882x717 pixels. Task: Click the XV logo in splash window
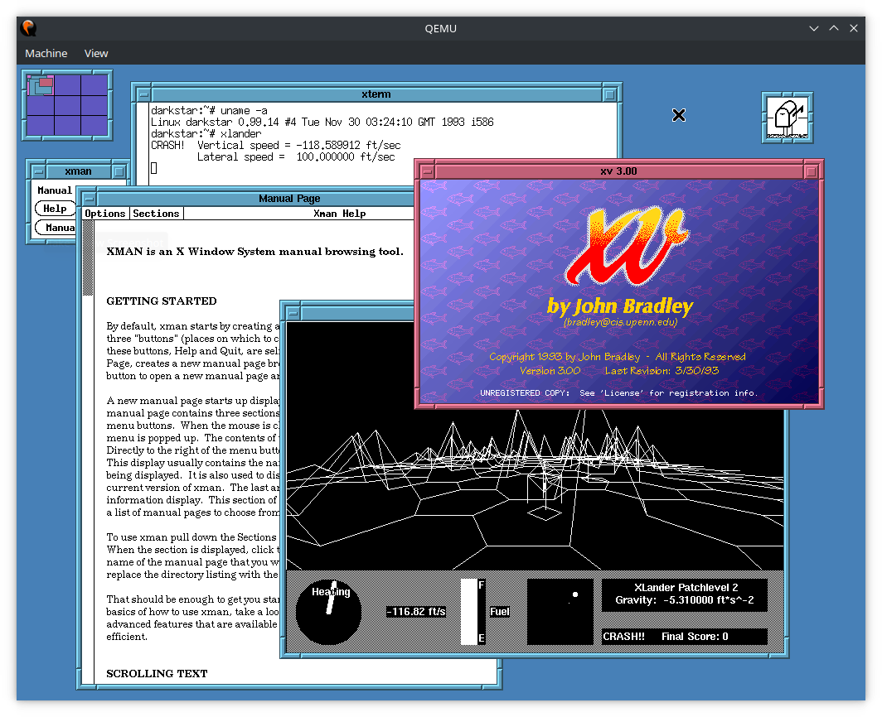(626, 246)
